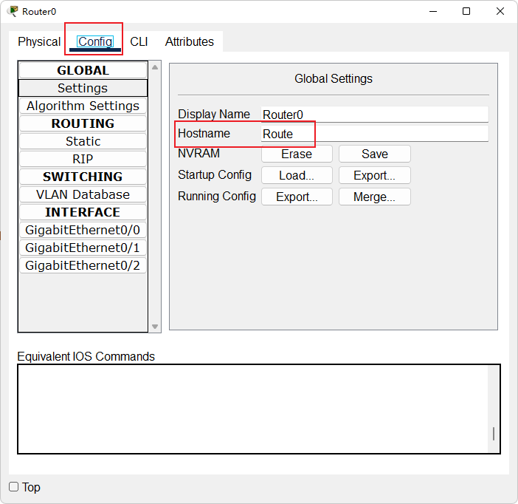Export the Startup Config
The height and width of the screenshot is (504, 518).
[375, 175]
